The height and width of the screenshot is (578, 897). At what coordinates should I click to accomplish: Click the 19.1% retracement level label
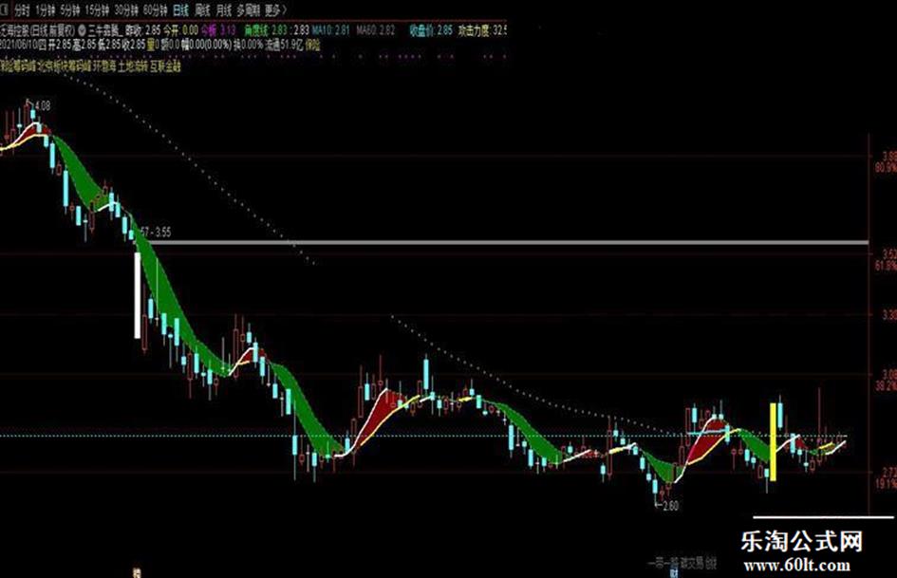pos(886,484)
